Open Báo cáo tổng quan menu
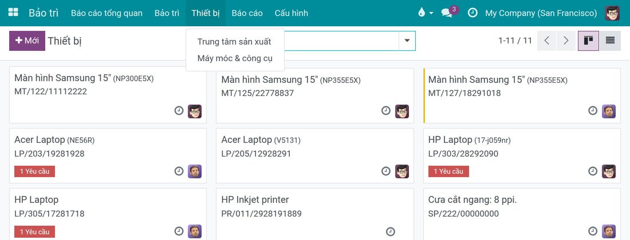Screen dimensions: 630x240 [107, 13]
